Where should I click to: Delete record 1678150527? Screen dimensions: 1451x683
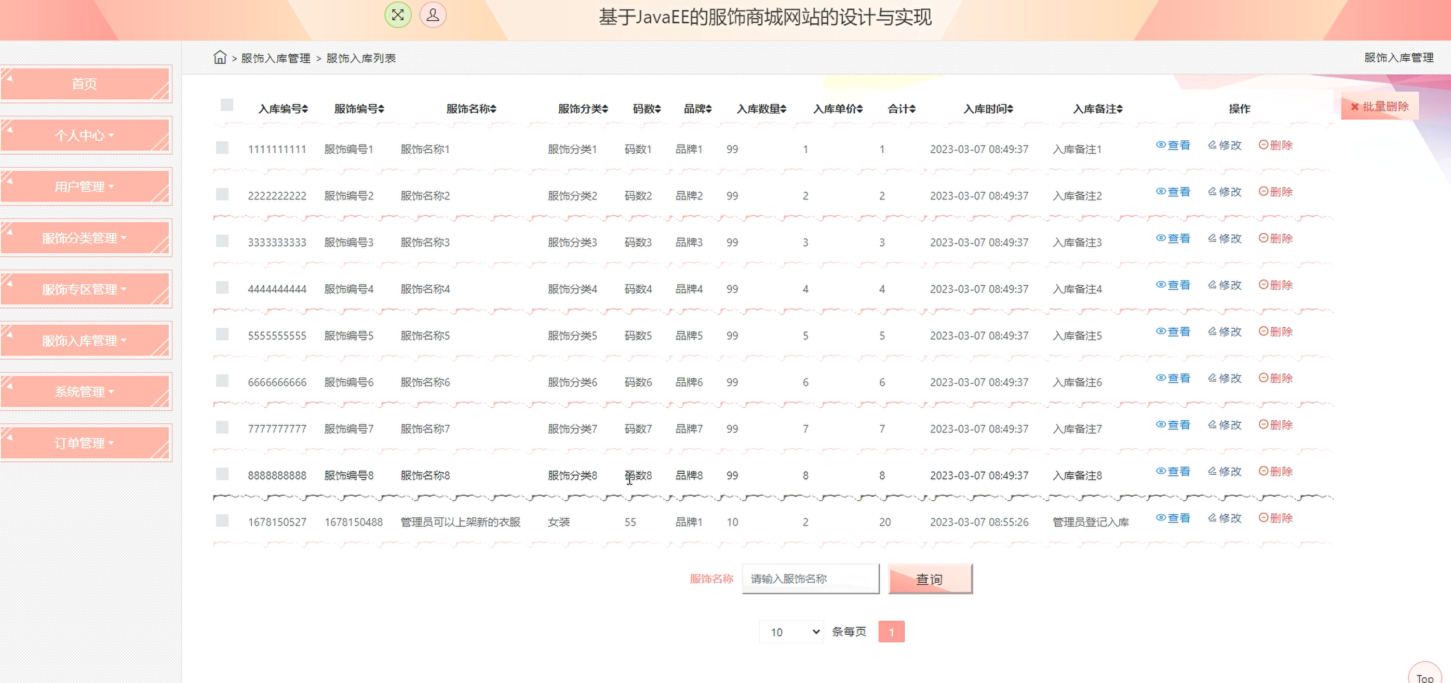click(1276, 518)
